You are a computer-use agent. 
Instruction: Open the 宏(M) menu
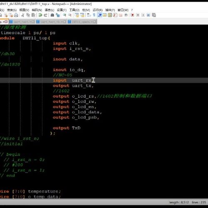(86, 10)
